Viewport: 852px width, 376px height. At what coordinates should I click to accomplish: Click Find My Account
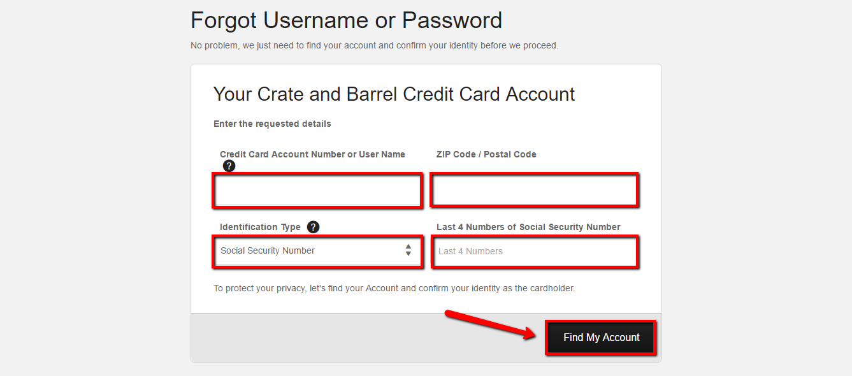coord(600,337)
